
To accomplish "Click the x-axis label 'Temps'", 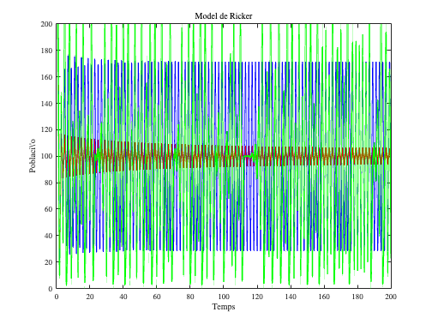I will click(x=224, y=307).
